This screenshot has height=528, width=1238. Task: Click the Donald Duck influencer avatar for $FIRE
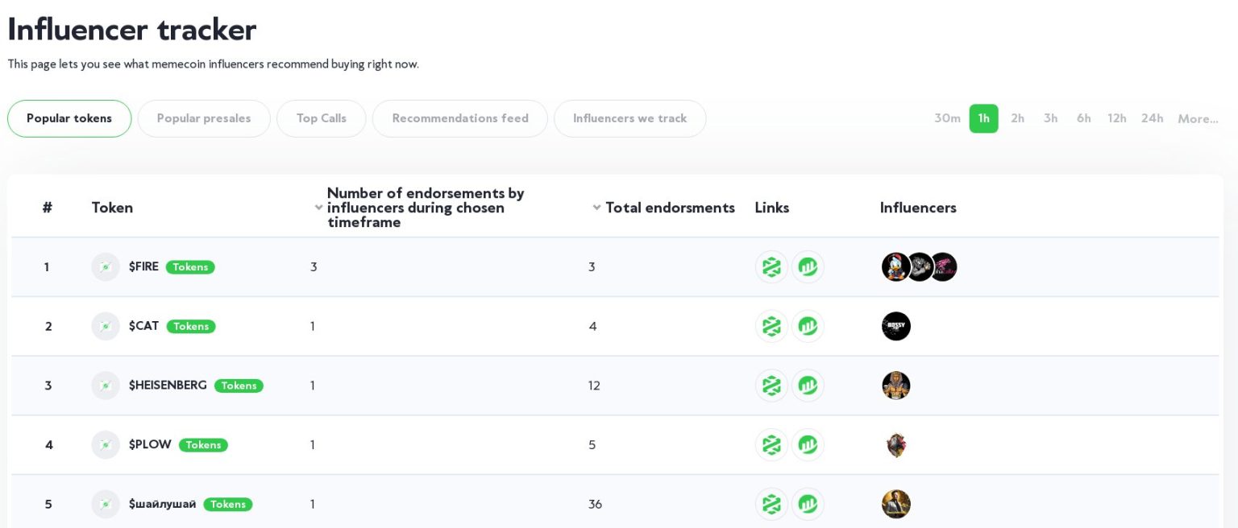pos(895,267)
